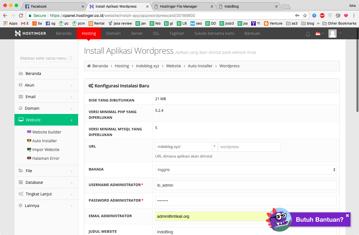Click the Password Administrator field

tap(246, 201)
